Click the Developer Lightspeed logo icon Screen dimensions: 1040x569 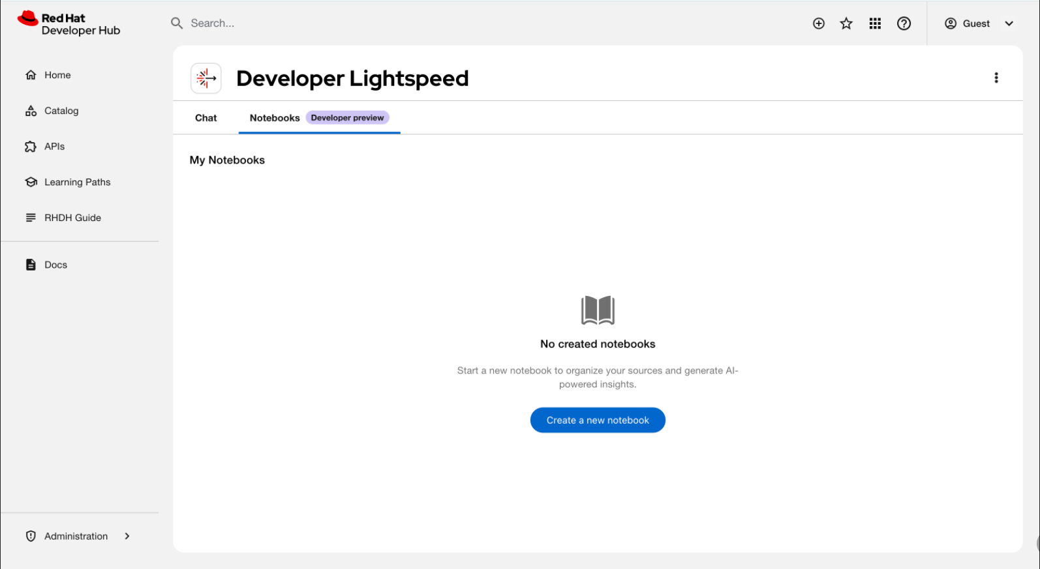coord(206,78)
